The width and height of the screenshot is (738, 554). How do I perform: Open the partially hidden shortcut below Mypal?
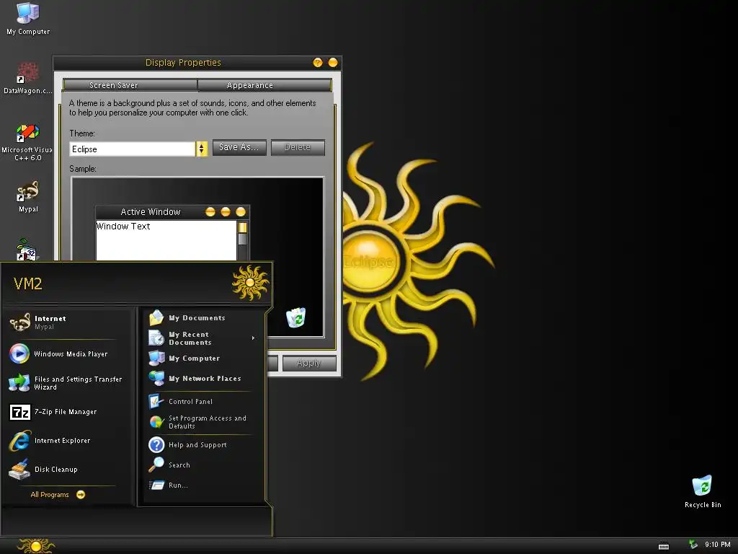click(x=27, y=250)
